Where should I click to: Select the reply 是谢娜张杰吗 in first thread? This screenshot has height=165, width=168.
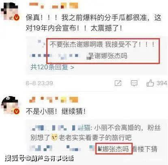coord(108,56)
